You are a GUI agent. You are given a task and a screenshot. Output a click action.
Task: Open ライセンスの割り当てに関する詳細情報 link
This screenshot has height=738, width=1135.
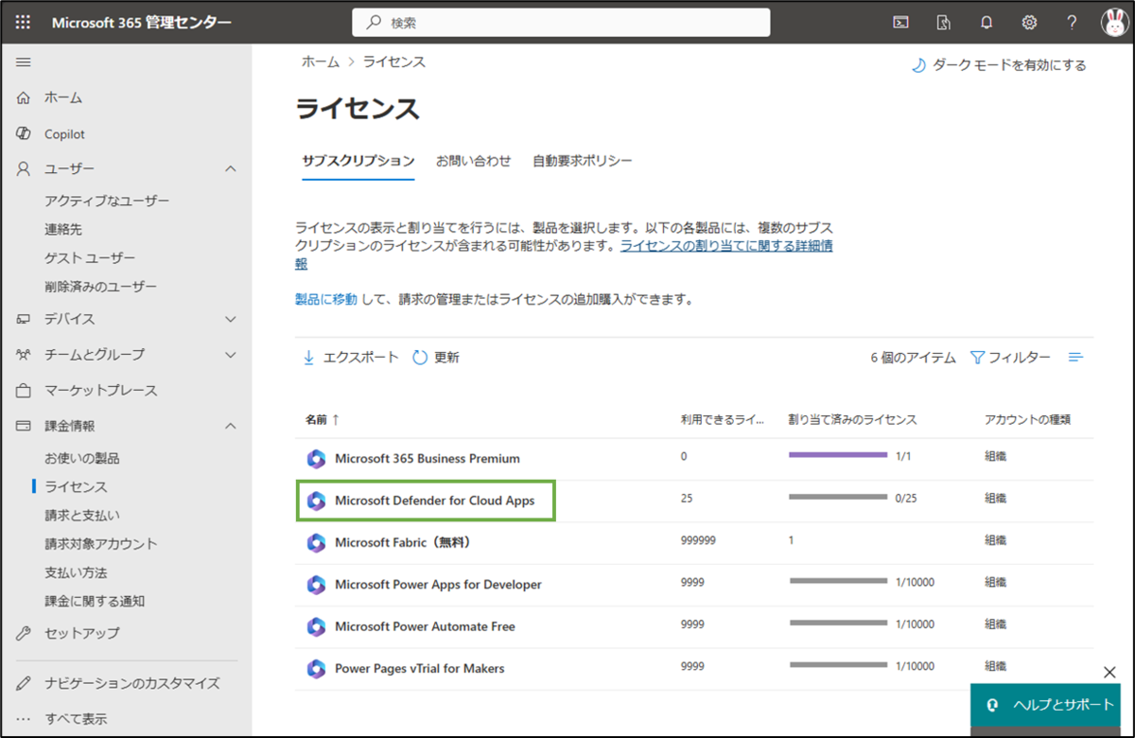pos(726,246)
